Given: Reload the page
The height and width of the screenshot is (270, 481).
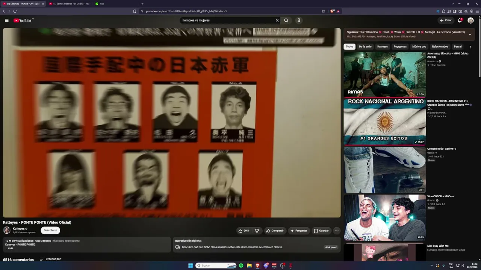Looking at the screenshot, I should point(15,11).
